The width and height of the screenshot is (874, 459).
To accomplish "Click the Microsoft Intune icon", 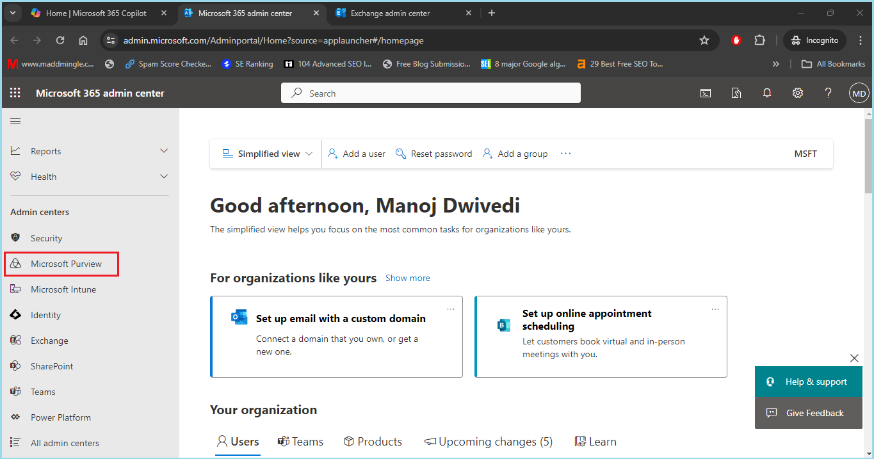I will (16, 289).
